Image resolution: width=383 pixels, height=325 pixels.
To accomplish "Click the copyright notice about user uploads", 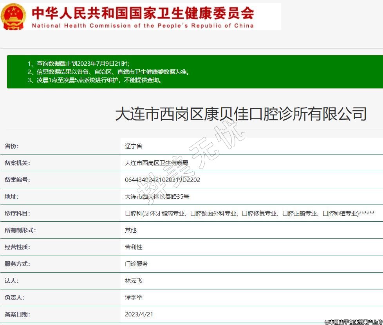I will (353, 322).
